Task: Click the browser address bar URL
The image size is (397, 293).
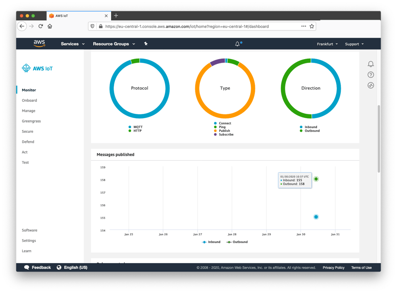Action: (187, 26)
